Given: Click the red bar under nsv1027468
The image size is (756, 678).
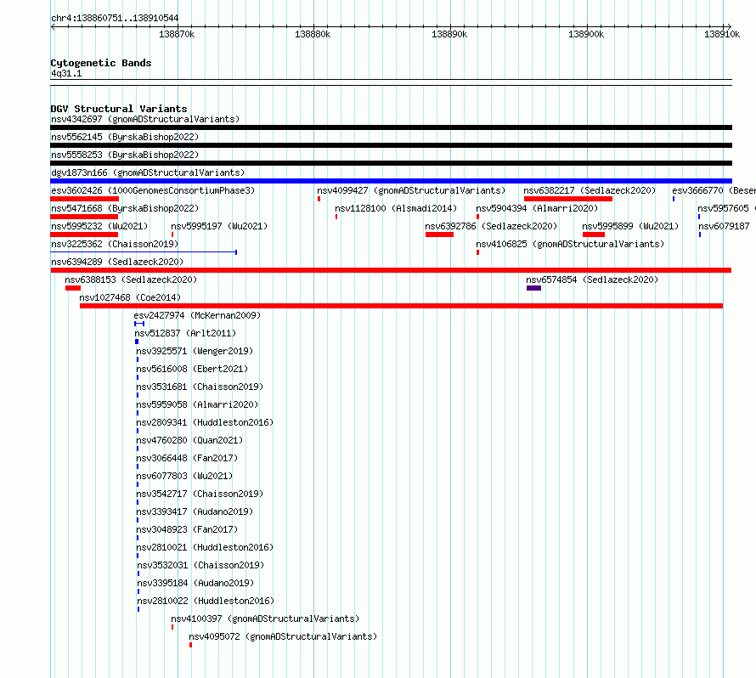Looking at the screenshot, I should (x=401, y=306).
